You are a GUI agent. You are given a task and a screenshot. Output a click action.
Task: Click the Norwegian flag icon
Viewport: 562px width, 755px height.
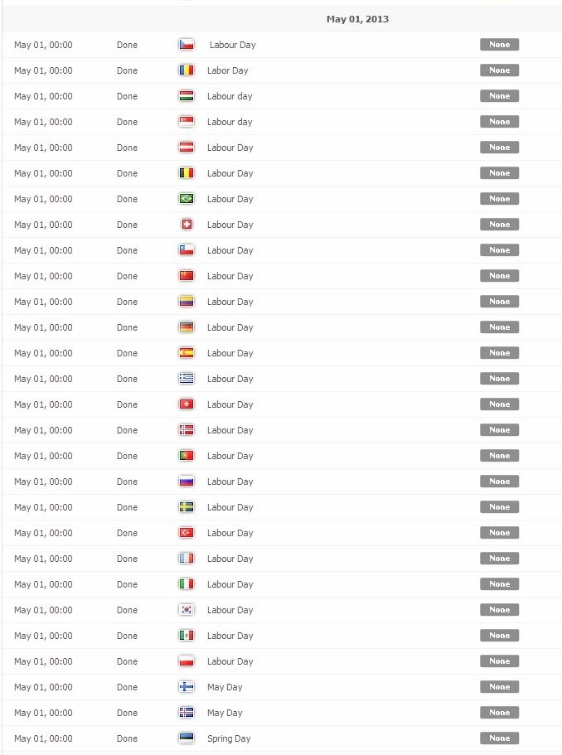coord(187,430)
